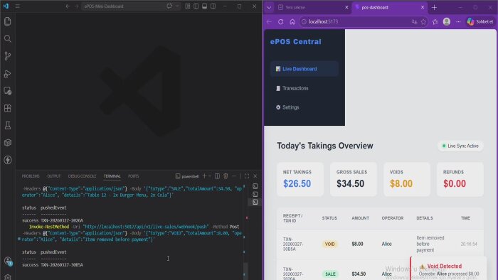Open the Search view in VS Code
Screen dimensions: 498x280
[x=8, y=38]
